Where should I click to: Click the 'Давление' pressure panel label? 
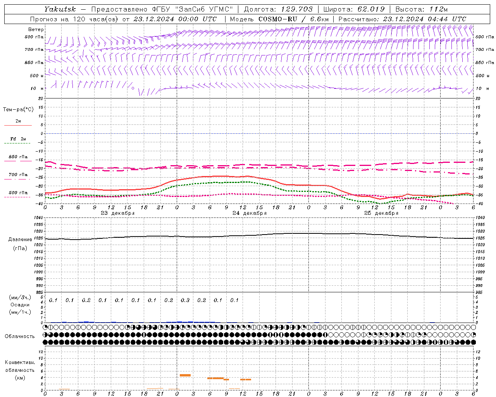[20, 240]
